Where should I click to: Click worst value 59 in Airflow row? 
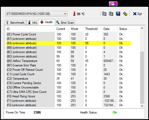click(x=72, y=61)
